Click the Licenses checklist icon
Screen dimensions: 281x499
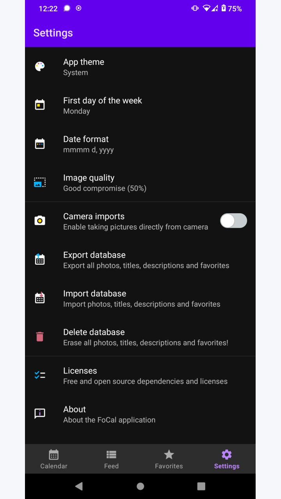click(x=40, y=375)
